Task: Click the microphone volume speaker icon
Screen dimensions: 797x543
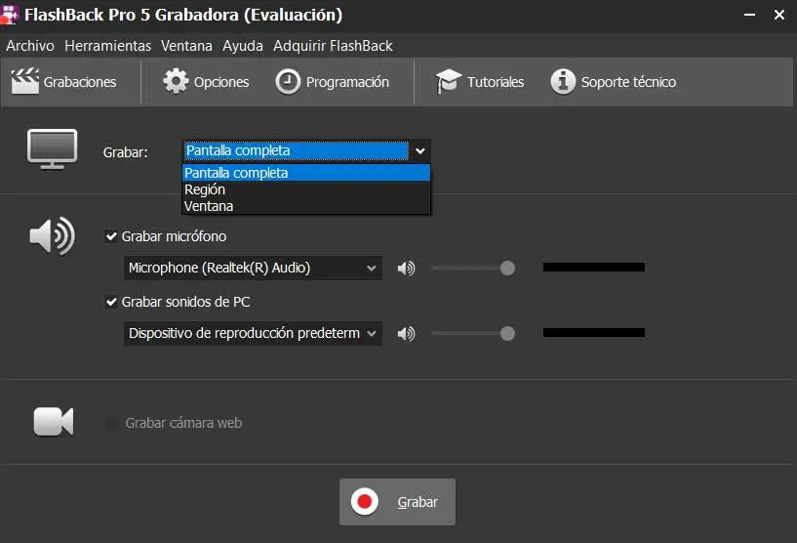Action: pyautogui.click(x=406, y=269)
